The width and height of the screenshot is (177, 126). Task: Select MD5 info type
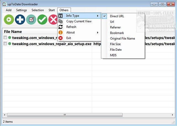123,55
